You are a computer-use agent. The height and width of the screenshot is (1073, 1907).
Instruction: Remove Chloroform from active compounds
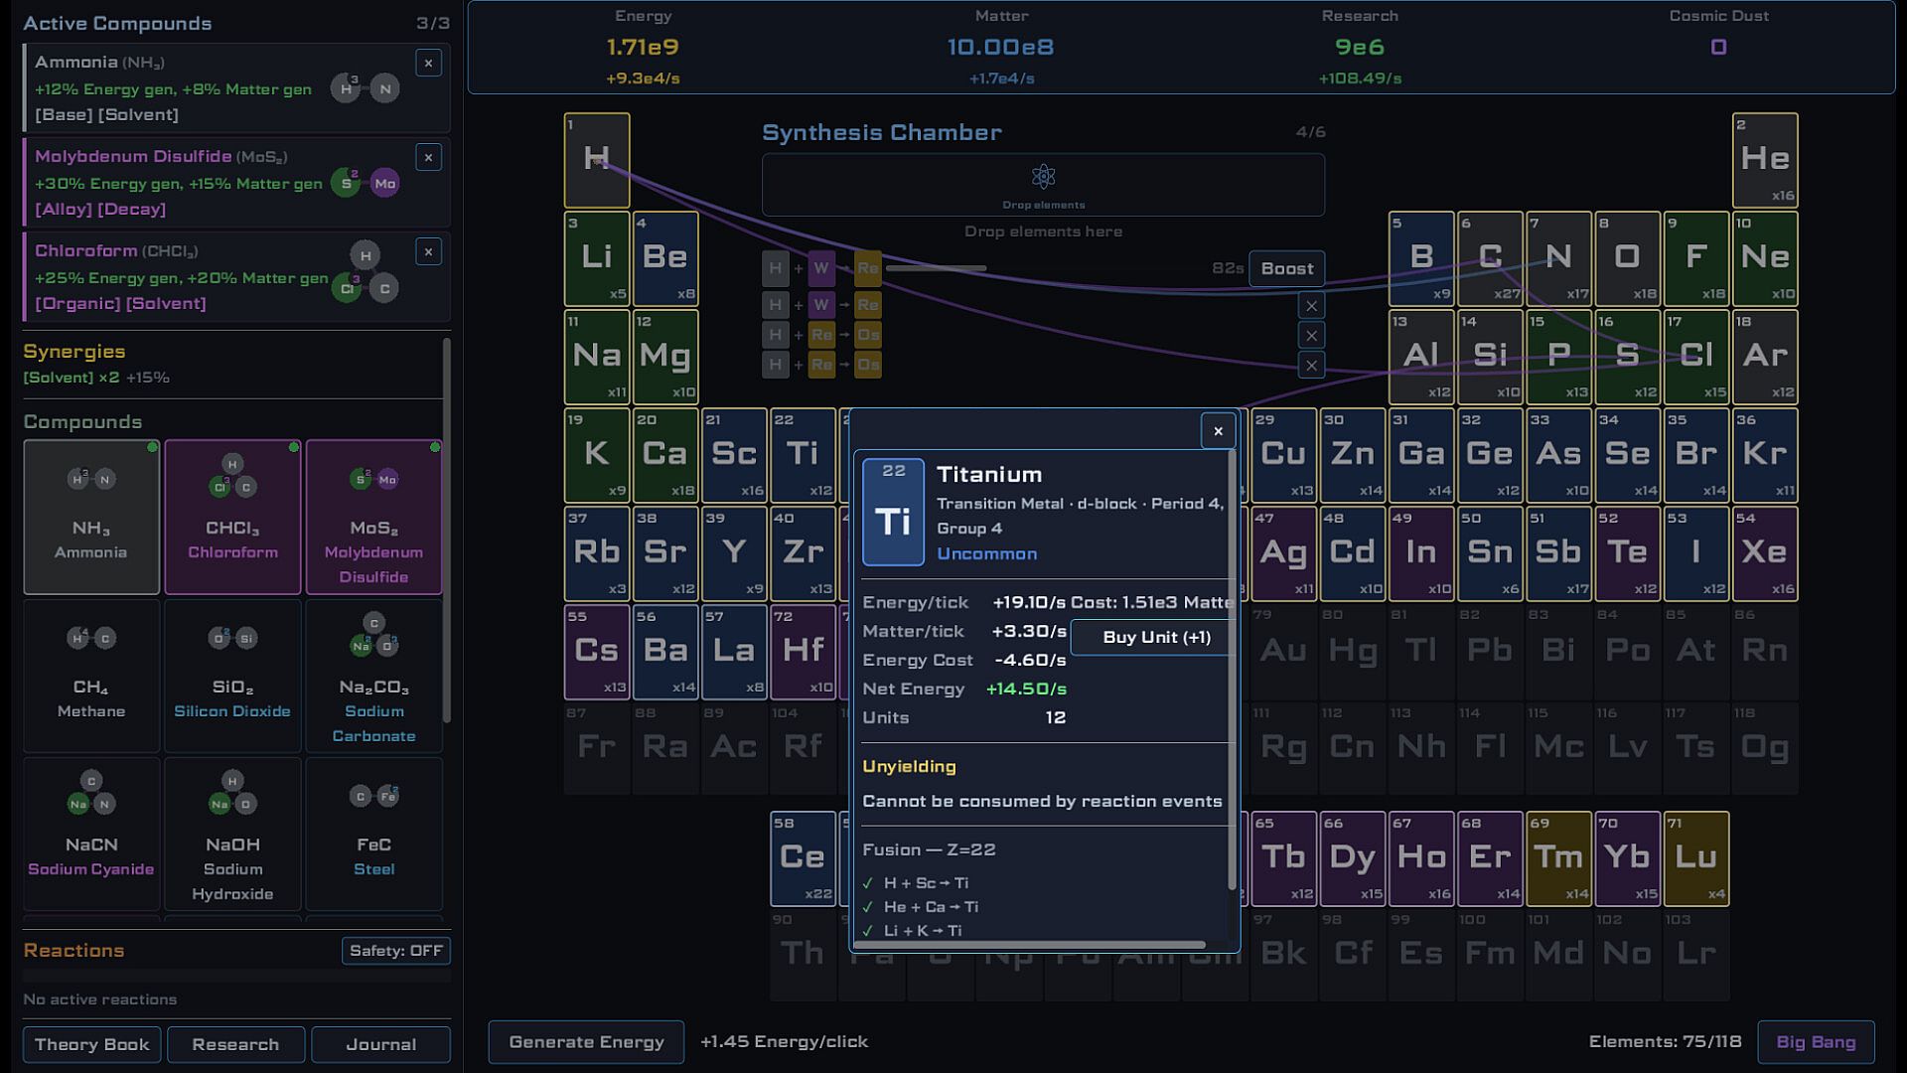tap(428, 252)
